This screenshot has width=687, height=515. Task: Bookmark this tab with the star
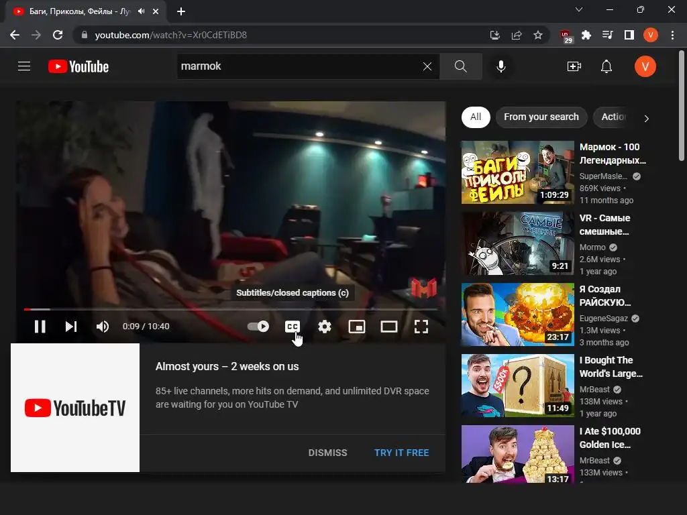point(537,35)
